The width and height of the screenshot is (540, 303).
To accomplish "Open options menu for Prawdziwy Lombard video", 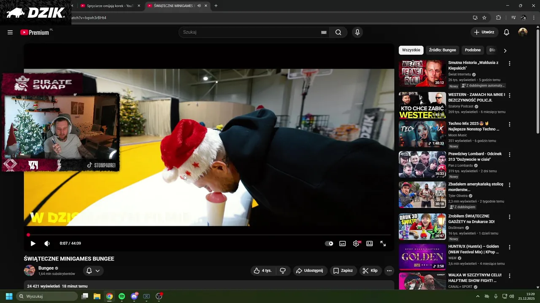I will (509, 155).
